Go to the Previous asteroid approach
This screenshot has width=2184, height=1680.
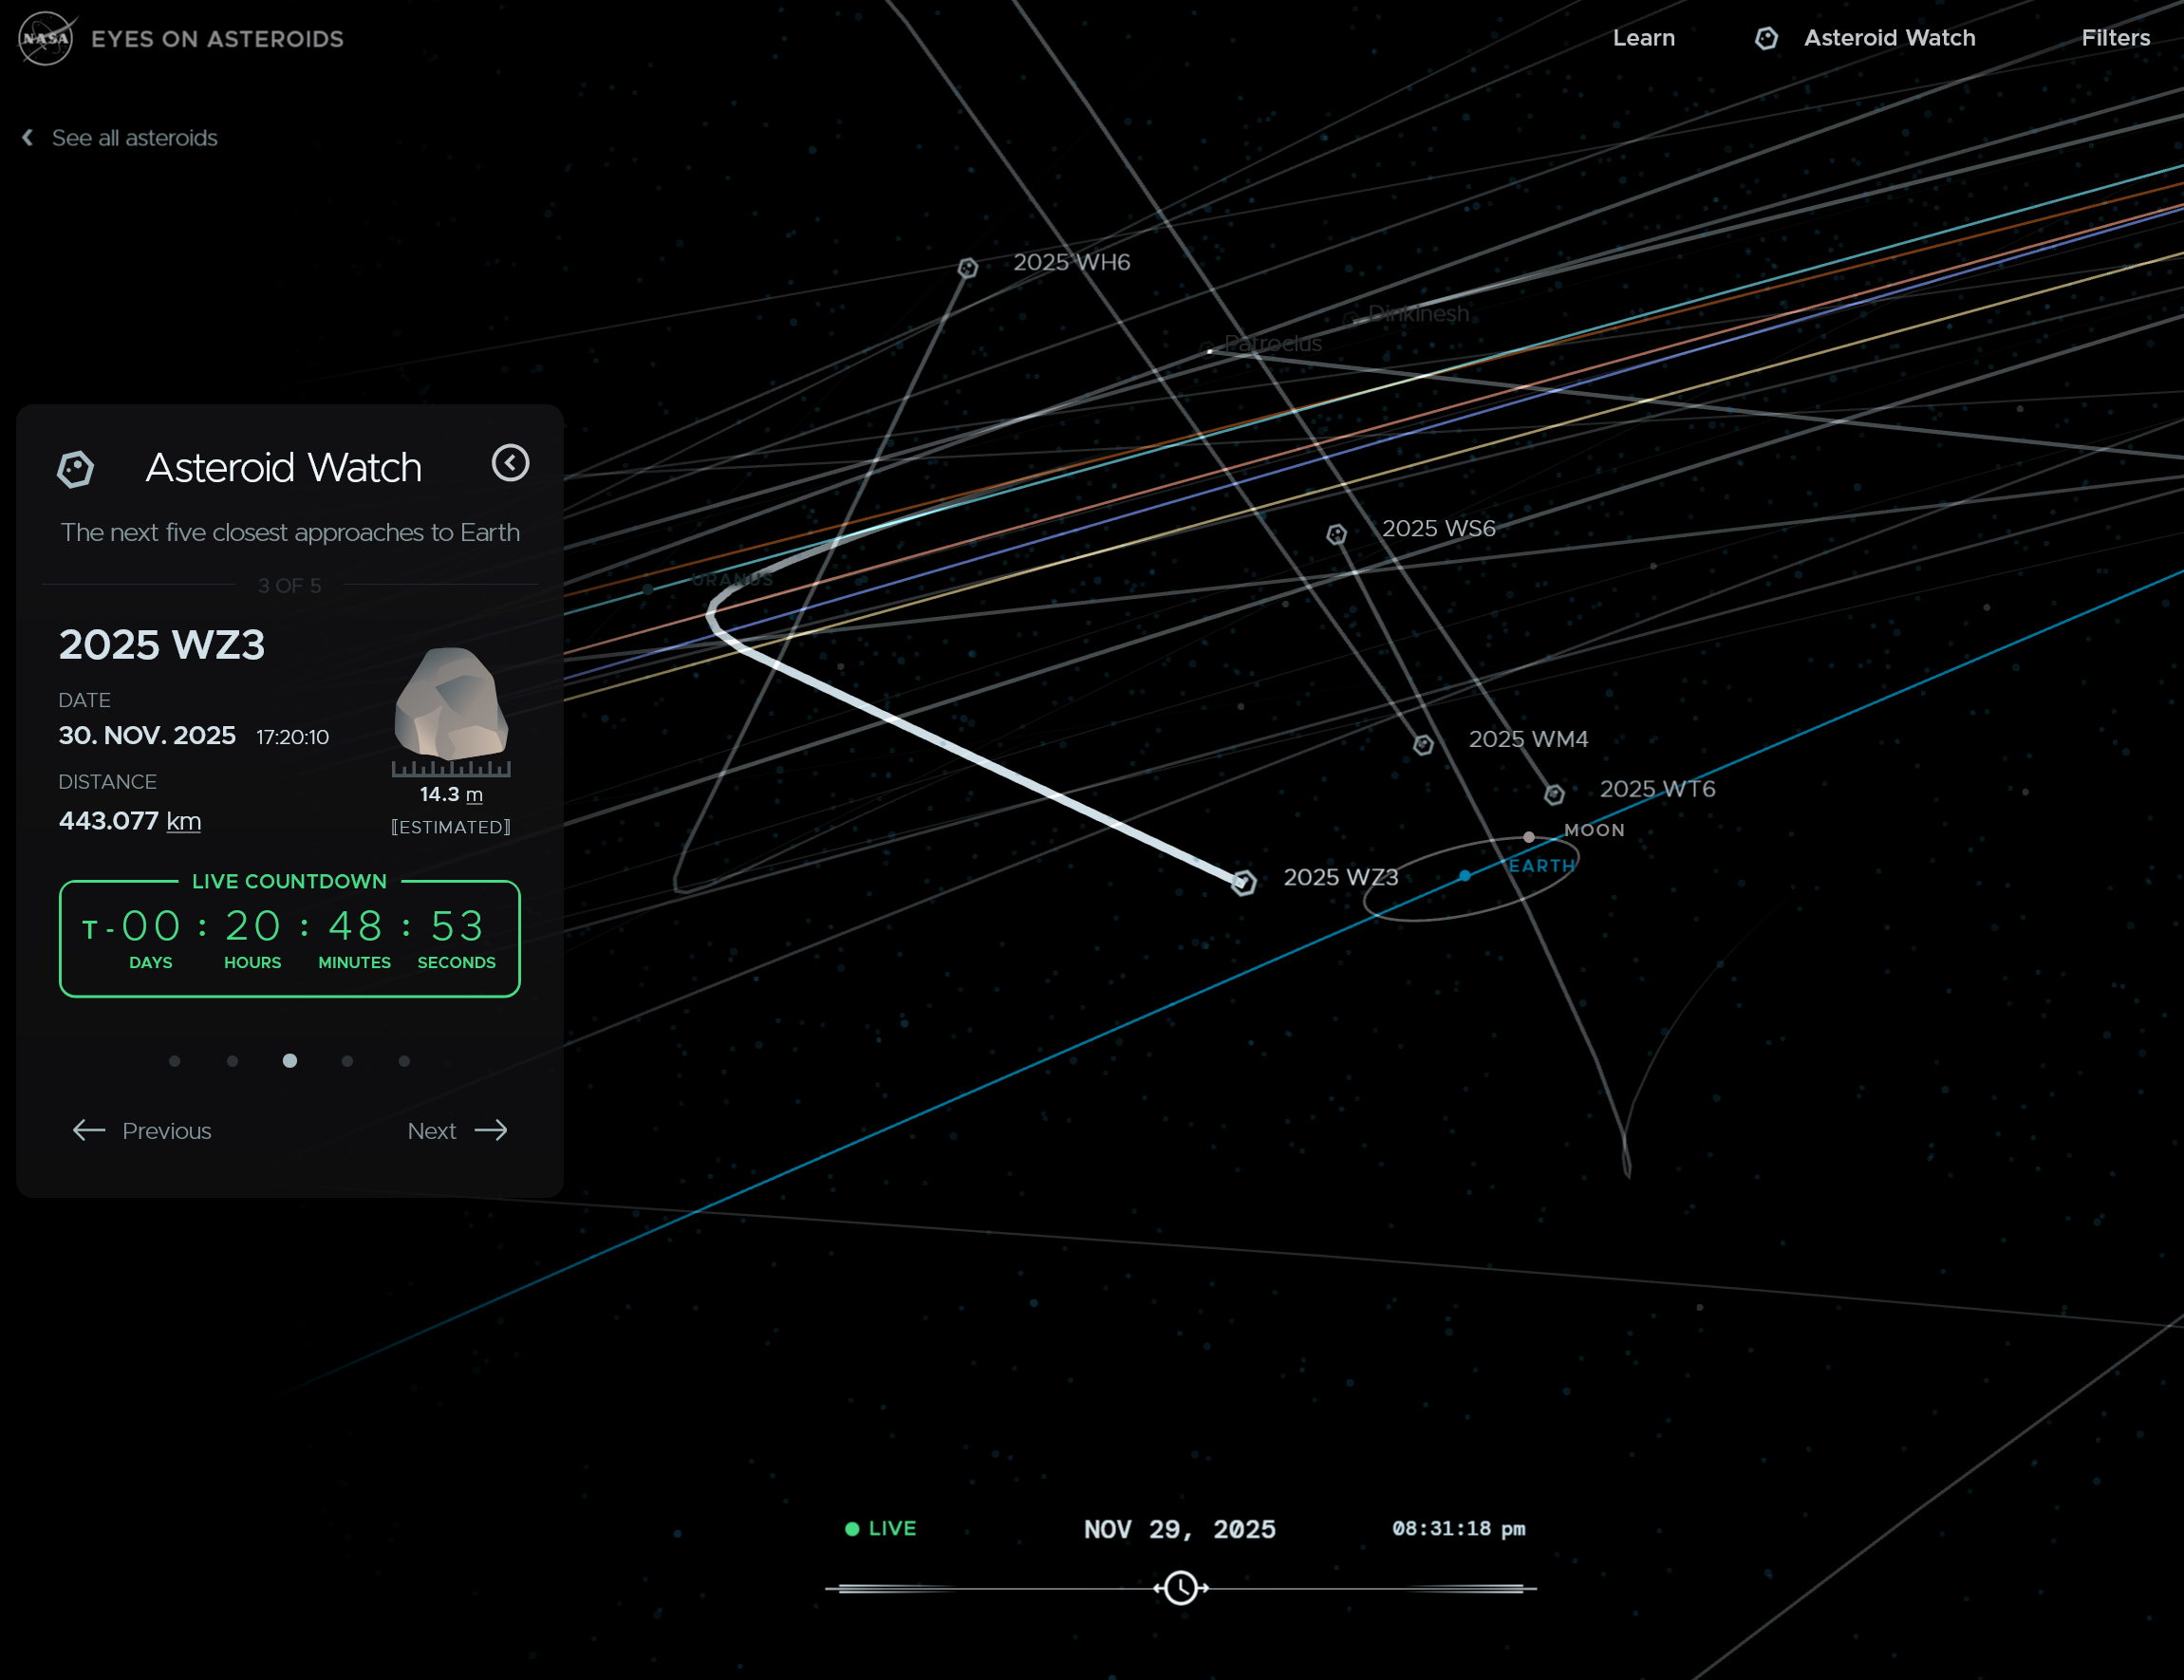[x=142, y=1130]
